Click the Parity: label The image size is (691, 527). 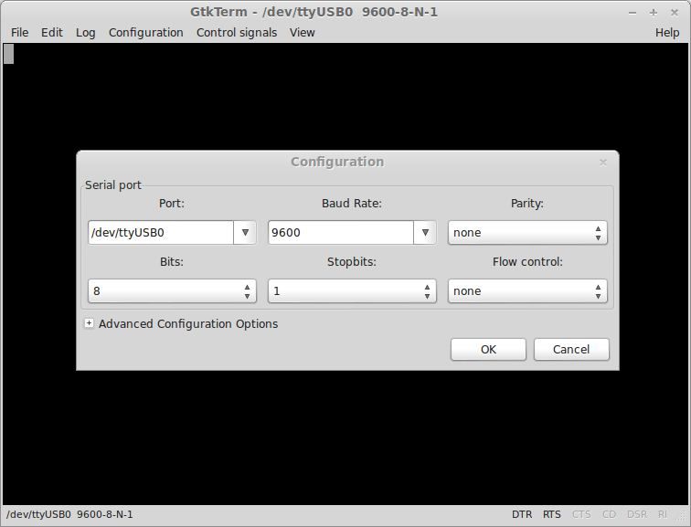[527, 204]
